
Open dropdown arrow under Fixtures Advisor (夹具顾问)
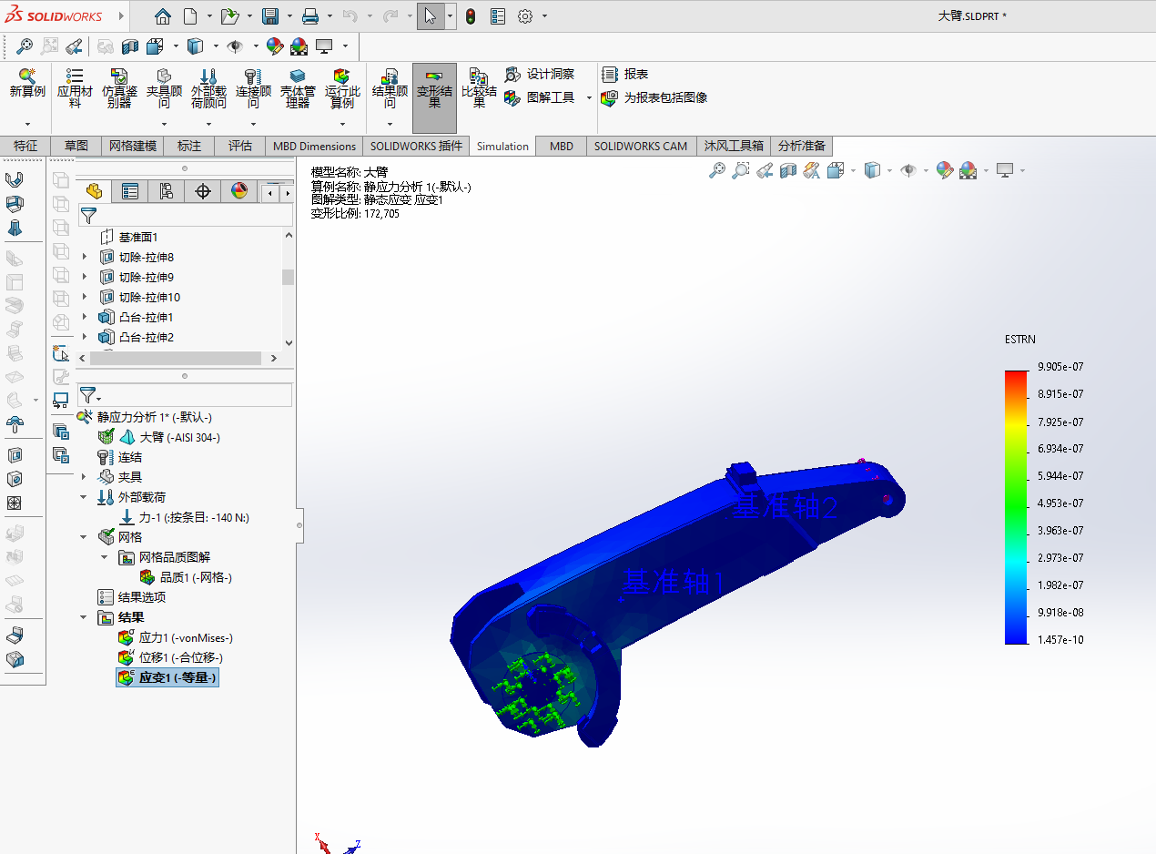(164, 124)
